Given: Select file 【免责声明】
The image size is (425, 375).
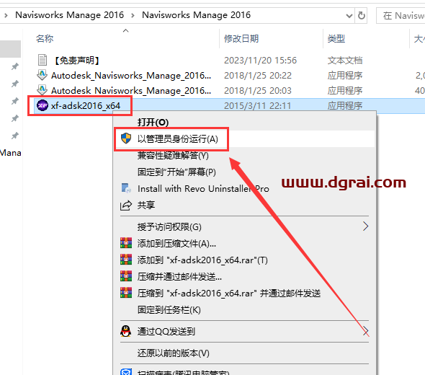Looking at the screenshot, I should [x=77, y=61].
